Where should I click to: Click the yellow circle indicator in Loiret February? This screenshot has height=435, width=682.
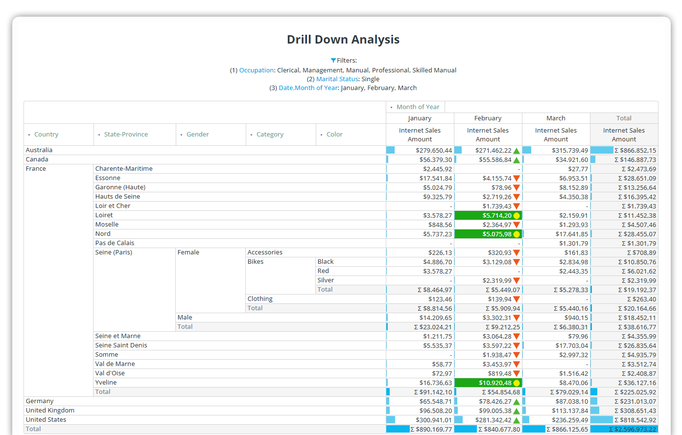(517, 216)
